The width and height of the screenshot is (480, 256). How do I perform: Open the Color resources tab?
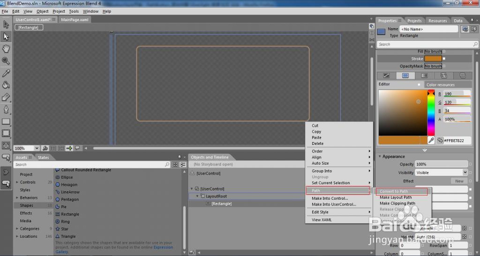click(x=448, y=85)
